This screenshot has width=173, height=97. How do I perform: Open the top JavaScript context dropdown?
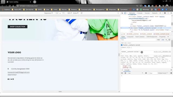coord(135,73)
